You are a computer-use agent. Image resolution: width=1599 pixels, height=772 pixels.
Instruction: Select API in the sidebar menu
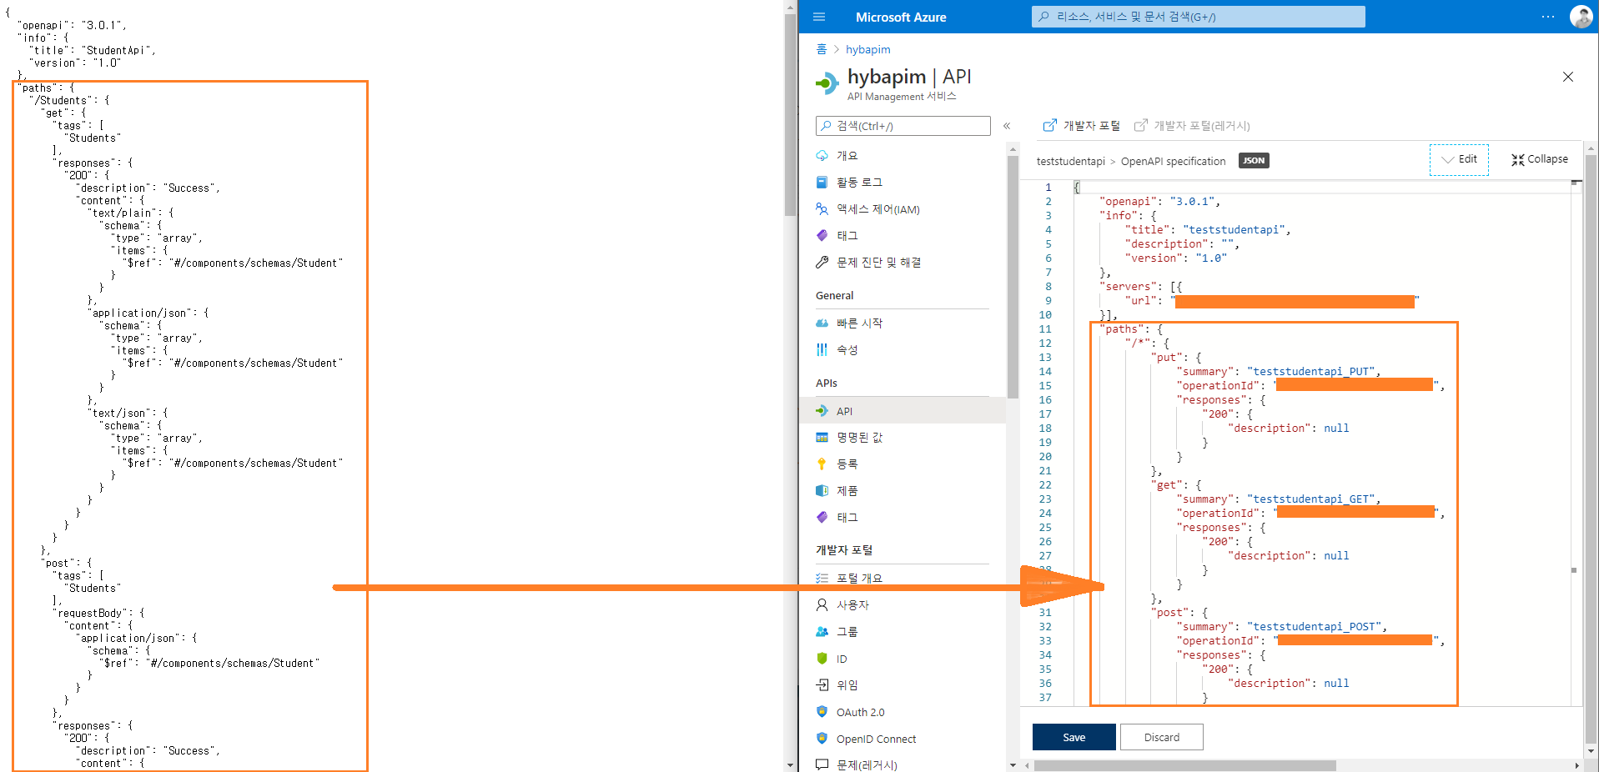844,411
